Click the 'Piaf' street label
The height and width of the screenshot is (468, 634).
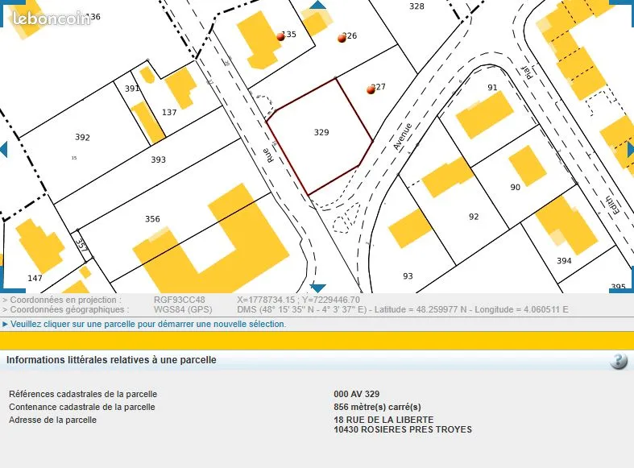pyautogui.click(x=527, y=72)
